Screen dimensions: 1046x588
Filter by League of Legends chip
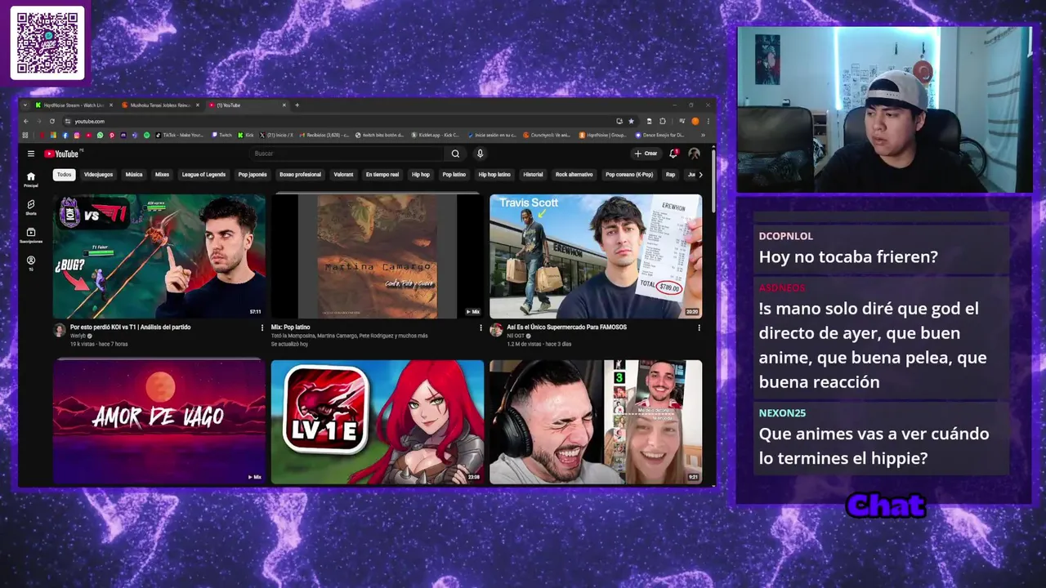point(203,174)
